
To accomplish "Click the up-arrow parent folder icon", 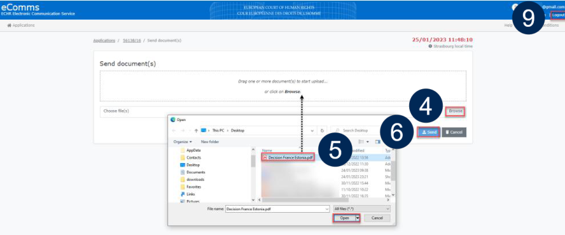I will click(196, 131).
